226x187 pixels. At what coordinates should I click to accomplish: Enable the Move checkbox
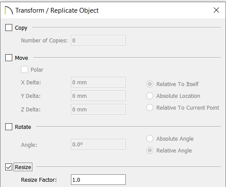[x=9, y=58]
